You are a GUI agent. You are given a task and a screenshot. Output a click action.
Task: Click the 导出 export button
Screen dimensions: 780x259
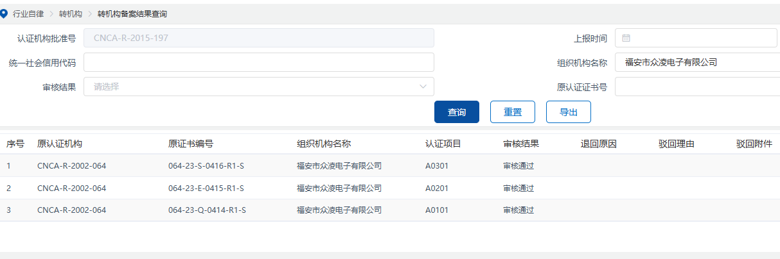point(568,112)
